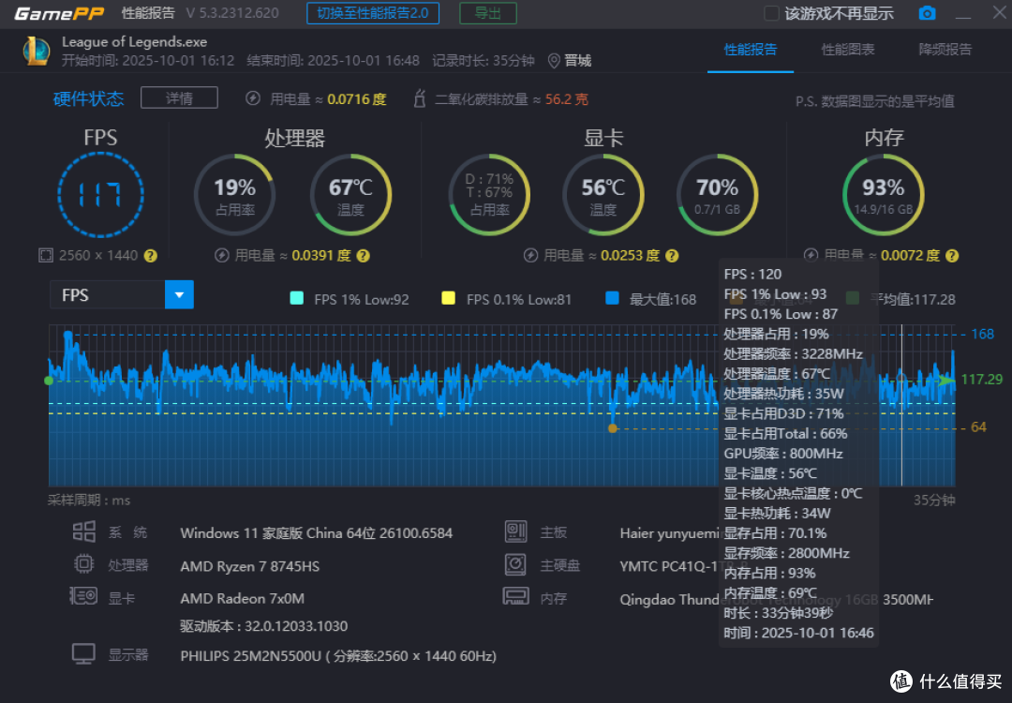Click the lightning icon beside CPU 用电量
Screen dimensions: 1012x703
222,256
